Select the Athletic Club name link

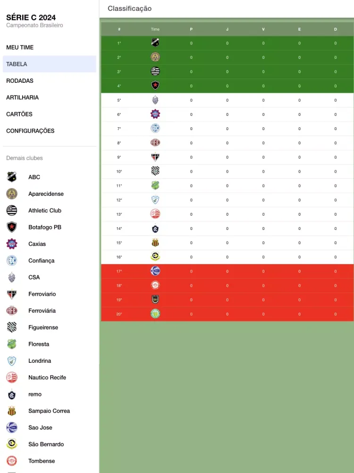45,210
